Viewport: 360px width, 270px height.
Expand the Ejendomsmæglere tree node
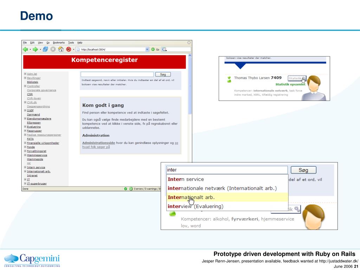(25, 119)
